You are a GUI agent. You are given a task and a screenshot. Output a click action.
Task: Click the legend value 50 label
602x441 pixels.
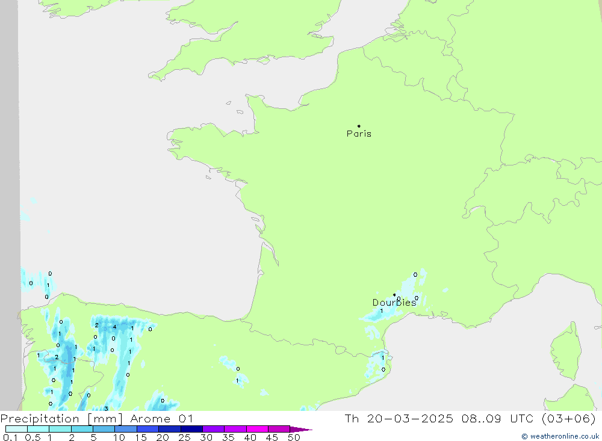tap(294, 437)
